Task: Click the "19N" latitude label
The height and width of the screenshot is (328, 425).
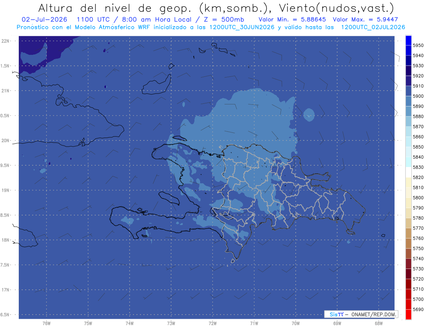Action: click(x=5, y=190)
